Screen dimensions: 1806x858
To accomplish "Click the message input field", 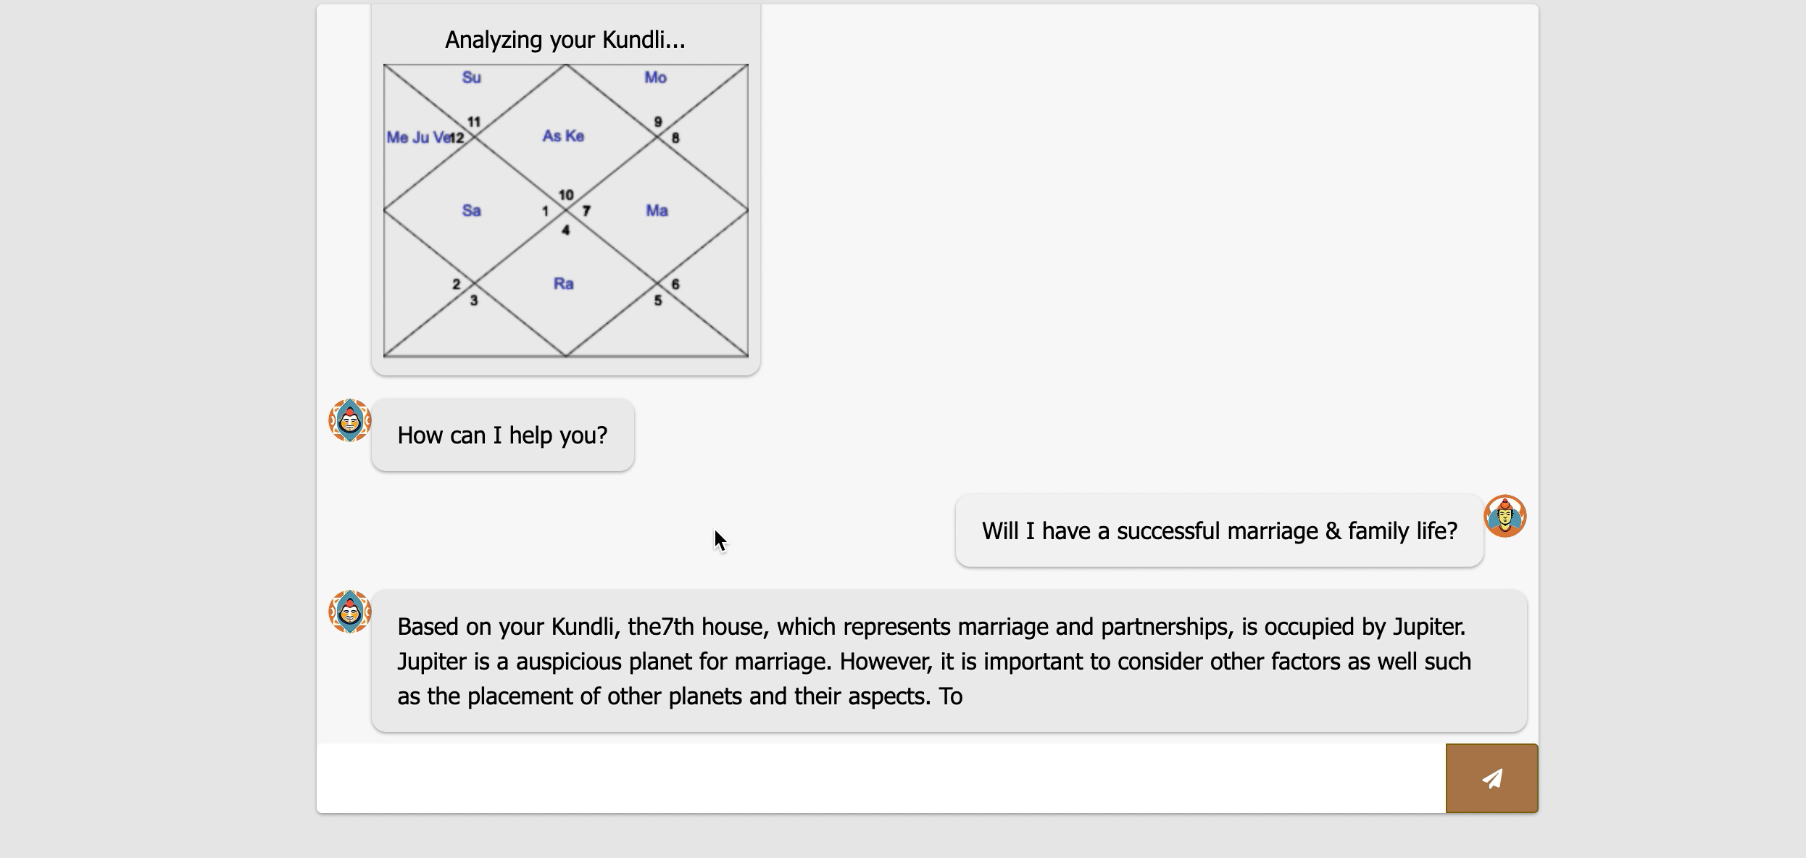I will (880, 778).
